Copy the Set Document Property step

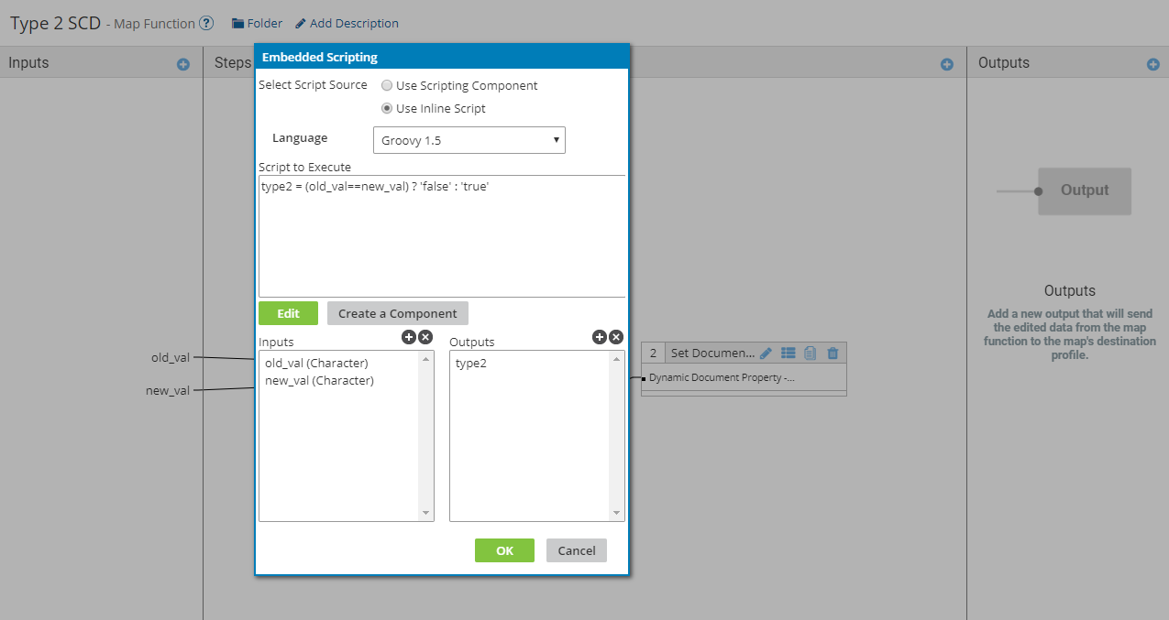coord(810,353)
